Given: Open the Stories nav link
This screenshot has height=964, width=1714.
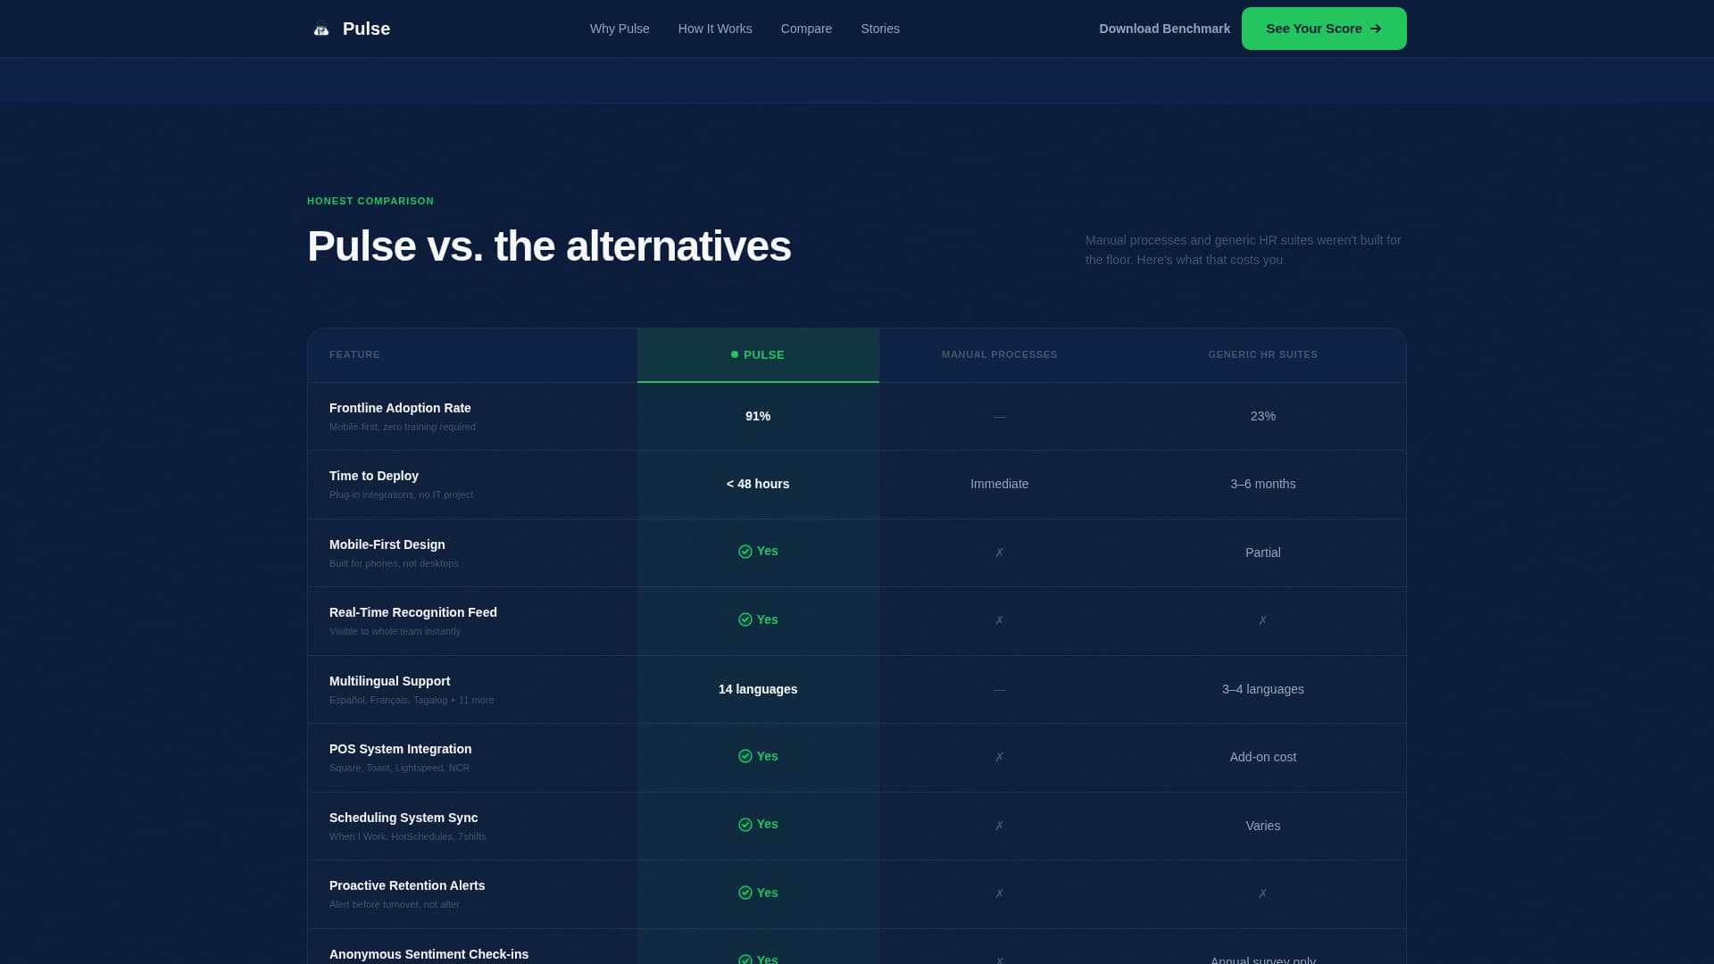Looking at the screenshot, I should click(x=880, y=29).
